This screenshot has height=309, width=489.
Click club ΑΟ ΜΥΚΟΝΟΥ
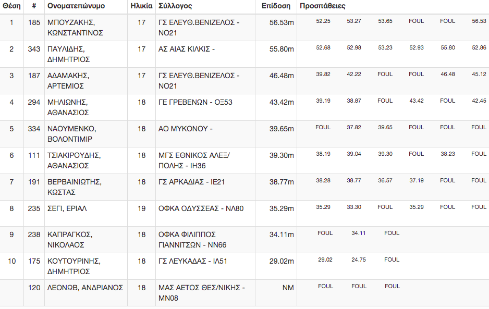tap(185, 129)
